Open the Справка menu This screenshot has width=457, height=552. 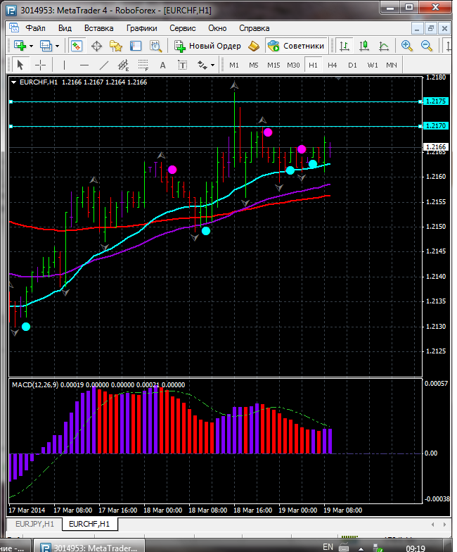point(255,28)
